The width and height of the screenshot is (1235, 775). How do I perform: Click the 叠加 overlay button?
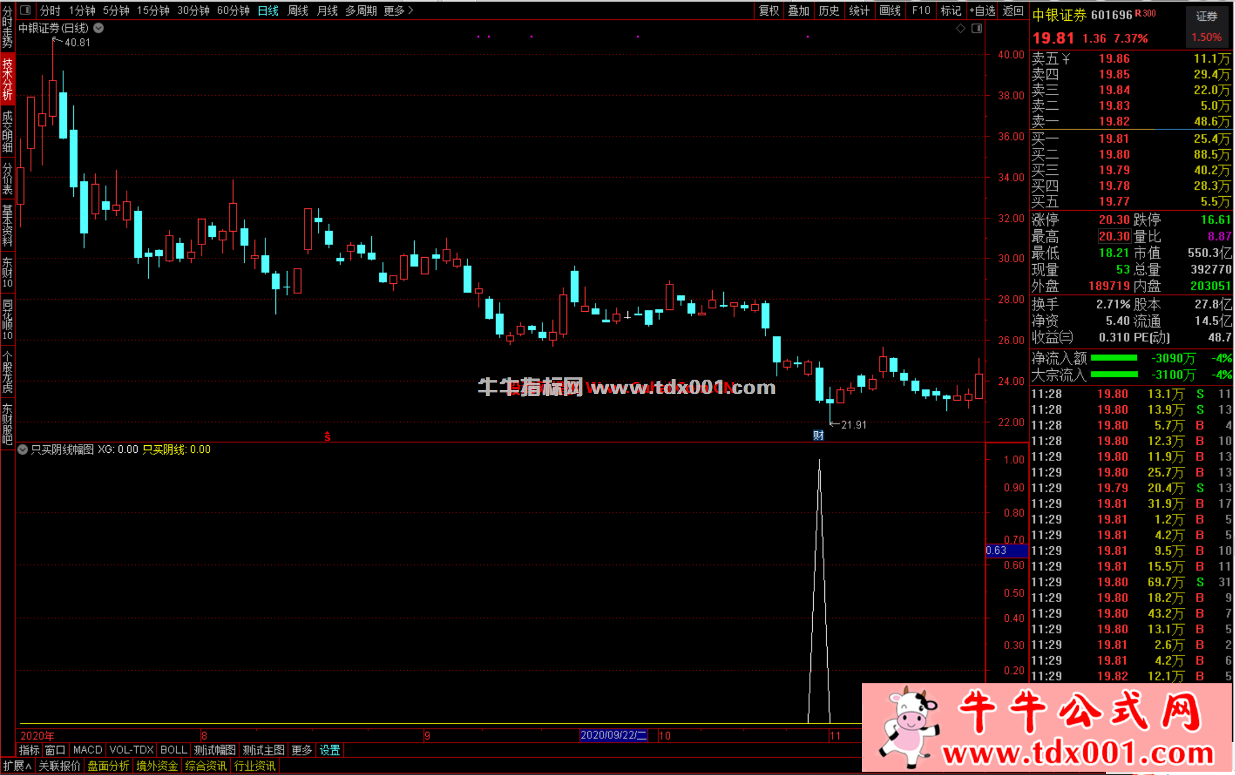(x=799, y=10)
